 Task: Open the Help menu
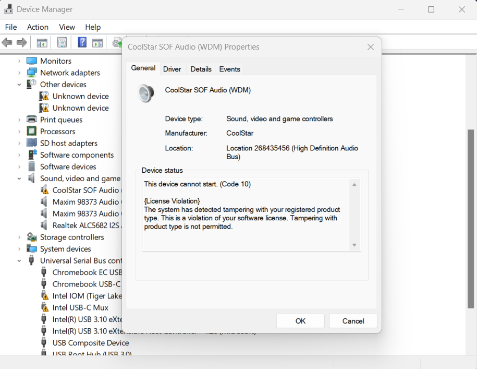(93, 27)
